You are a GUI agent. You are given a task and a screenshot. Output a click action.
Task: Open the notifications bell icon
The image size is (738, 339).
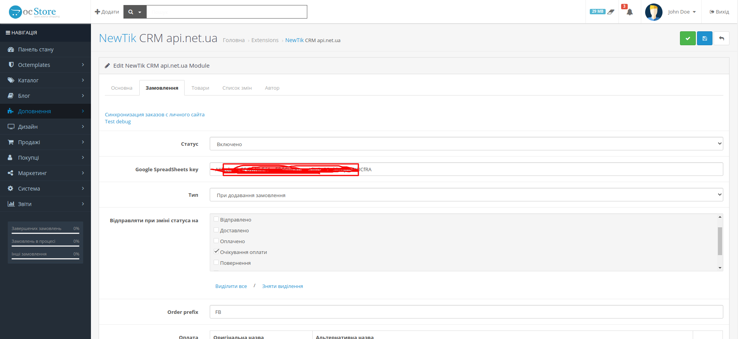tap(630, 12)
